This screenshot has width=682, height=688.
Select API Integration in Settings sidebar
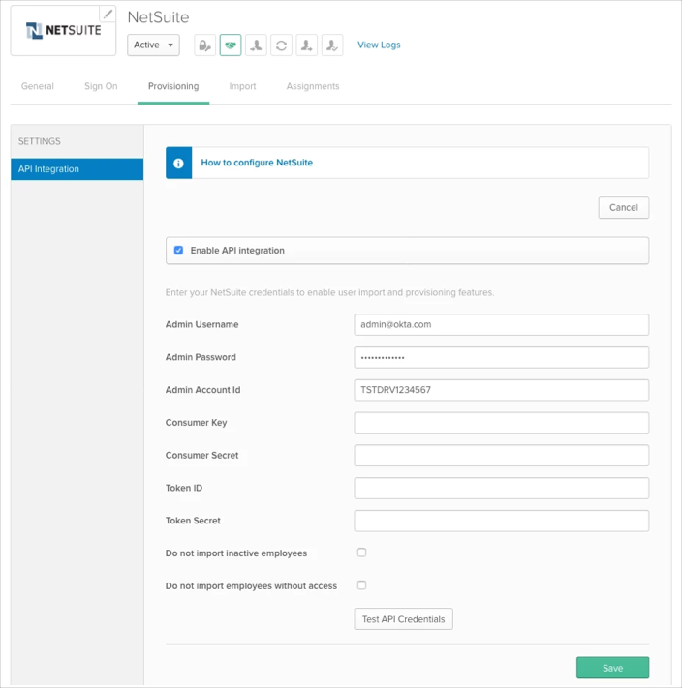tap(77, 169)
